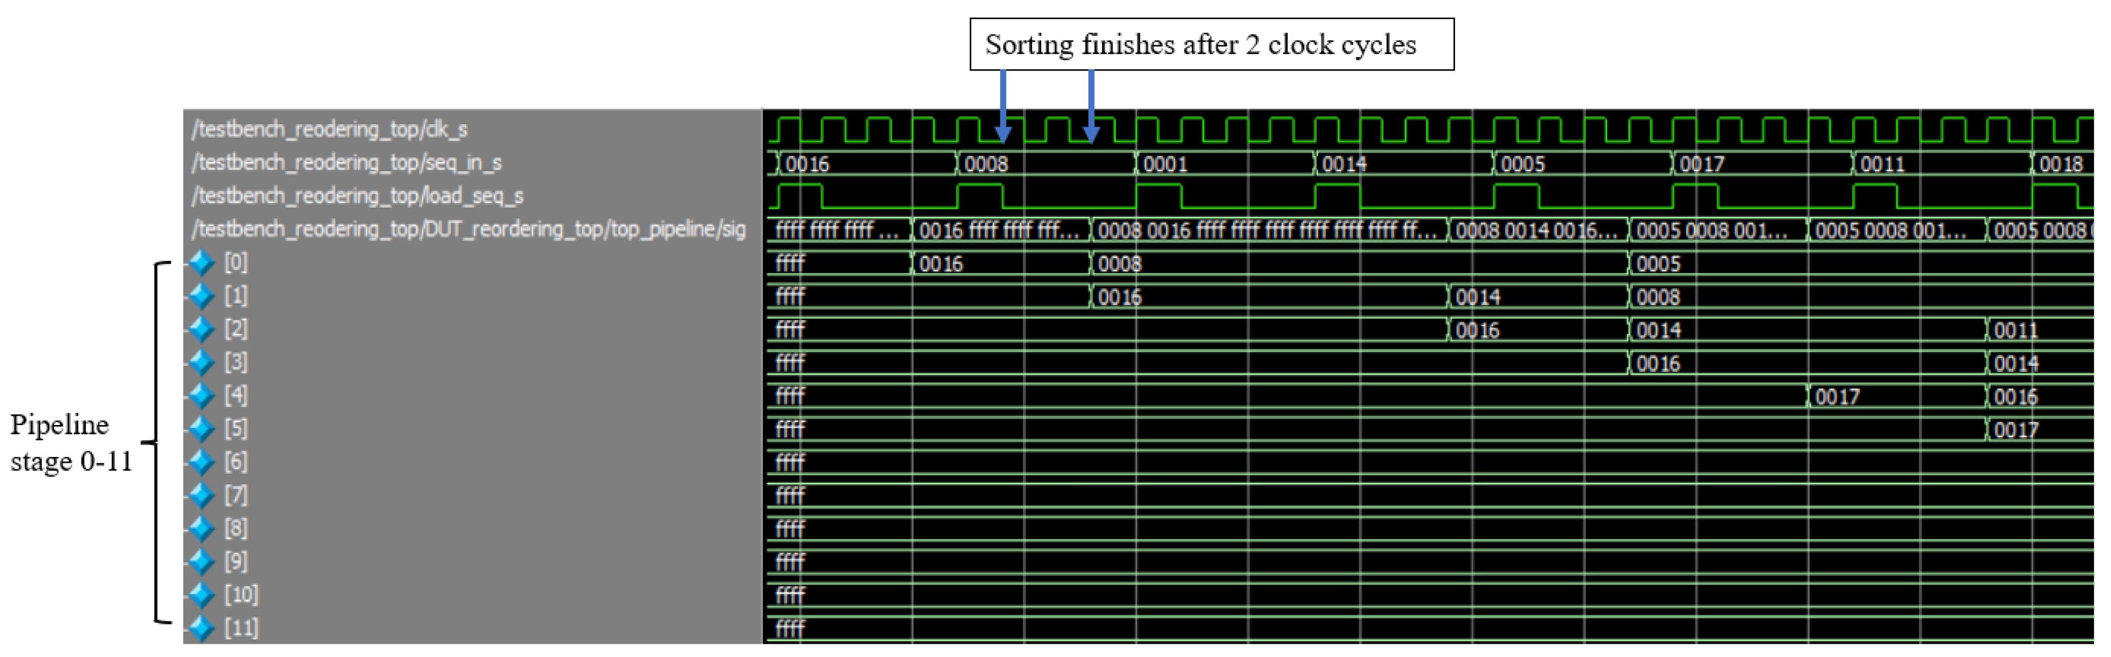Click the 0014 value on row [1] waveform
The height and width of the screenshot is (657, 2111).
click(1478, 298)
